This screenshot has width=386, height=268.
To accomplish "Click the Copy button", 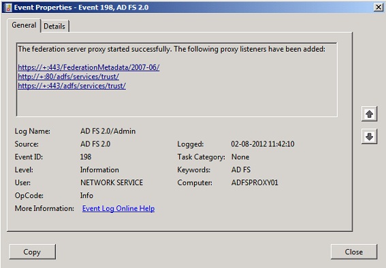I will tap(32, 252).
